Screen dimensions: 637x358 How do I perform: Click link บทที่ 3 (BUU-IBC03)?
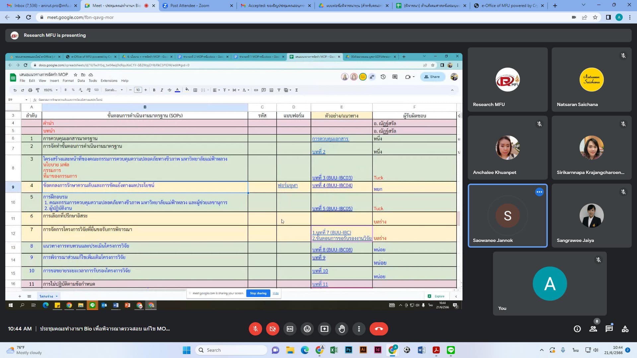(332, 178)
